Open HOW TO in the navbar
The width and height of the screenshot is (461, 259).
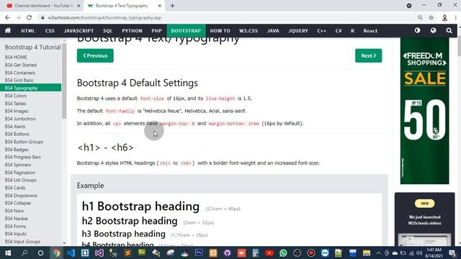point(220,30)
